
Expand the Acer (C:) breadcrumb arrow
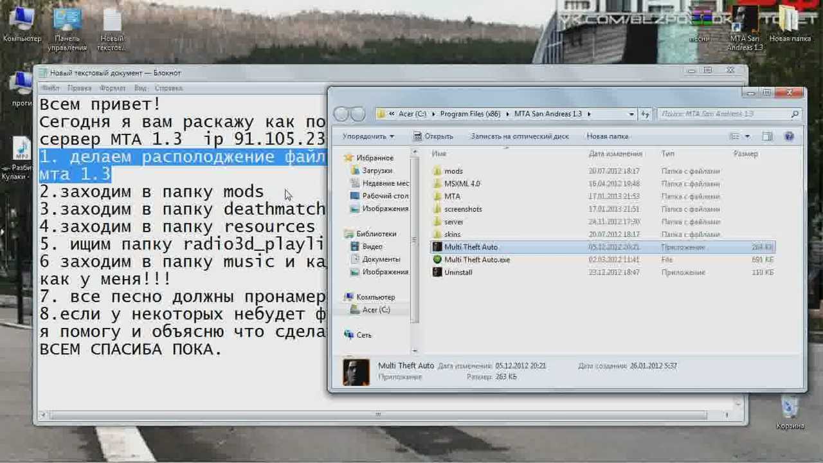[x=433, y=114]
